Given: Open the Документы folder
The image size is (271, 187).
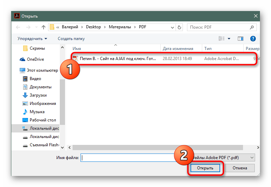Looking at the screenshot, I should [x=37, y=87].
